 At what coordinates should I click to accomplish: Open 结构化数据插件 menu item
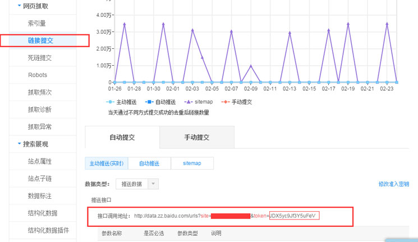[x=48, y=230]
